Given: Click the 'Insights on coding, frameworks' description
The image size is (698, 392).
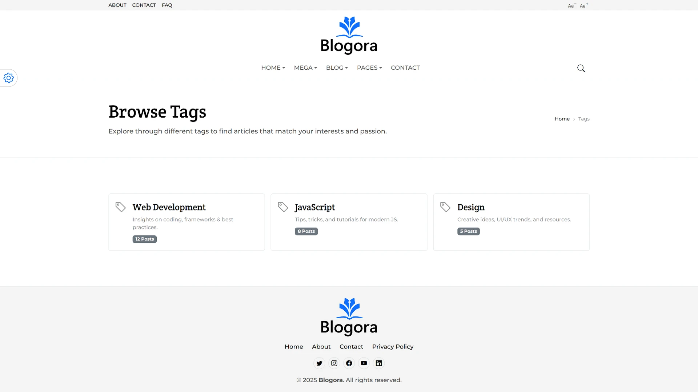Looking at the screenshot, I should pos(183,223).
